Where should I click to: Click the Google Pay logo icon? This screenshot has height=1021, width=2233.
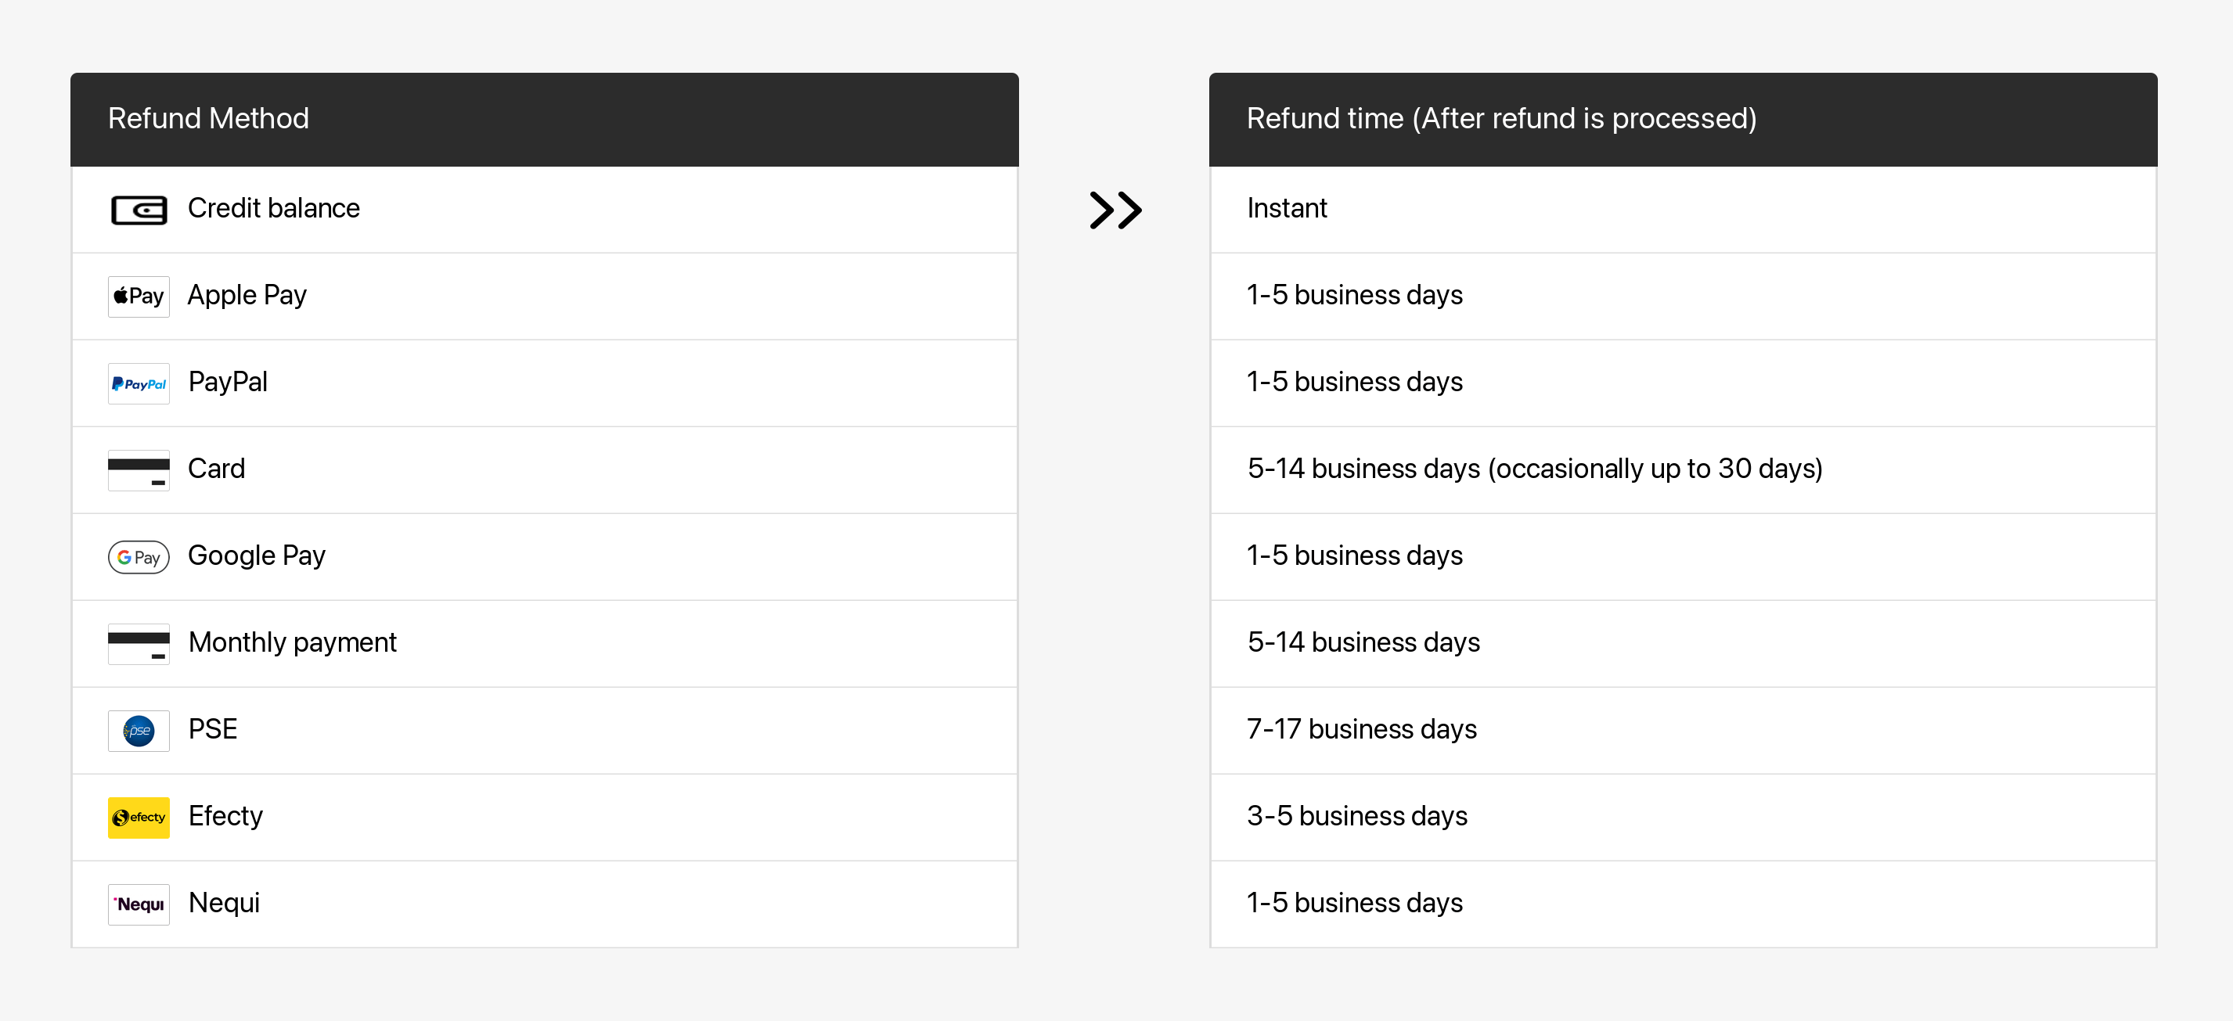[x=139, y=556]
